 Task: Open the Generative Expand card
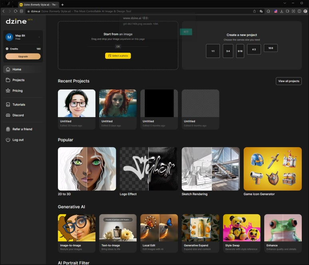point(200,233)
